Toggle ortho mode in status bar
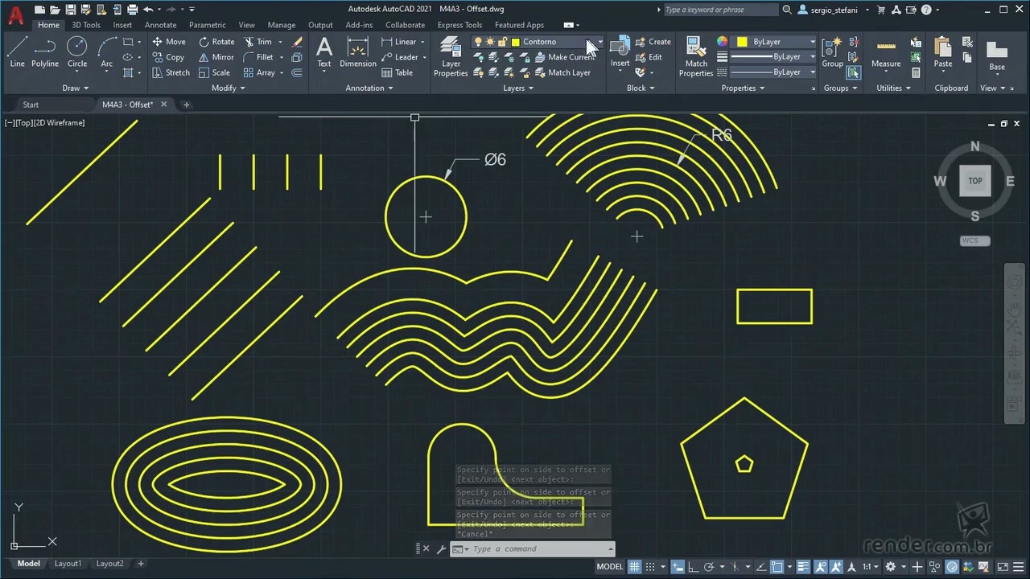1030x579 pixels. (x=694, y=566)
